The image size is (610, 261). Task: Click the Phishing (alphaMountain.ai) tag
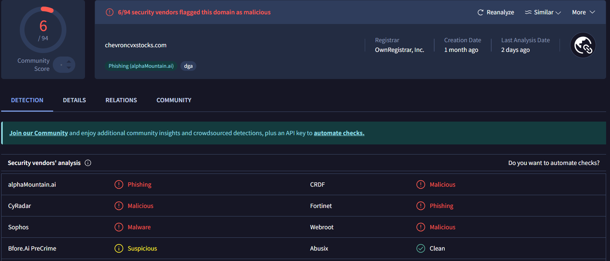[141, 66]
